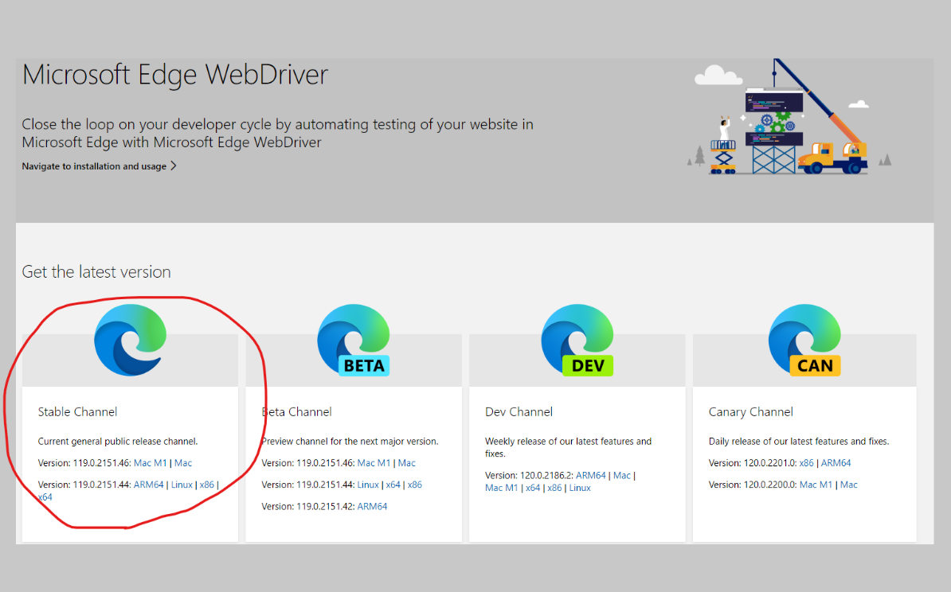Viewport: 951px width, 592px height.
Task: Download Stable 119.0.2151.44 ARM64 driver
Action: 149,485
